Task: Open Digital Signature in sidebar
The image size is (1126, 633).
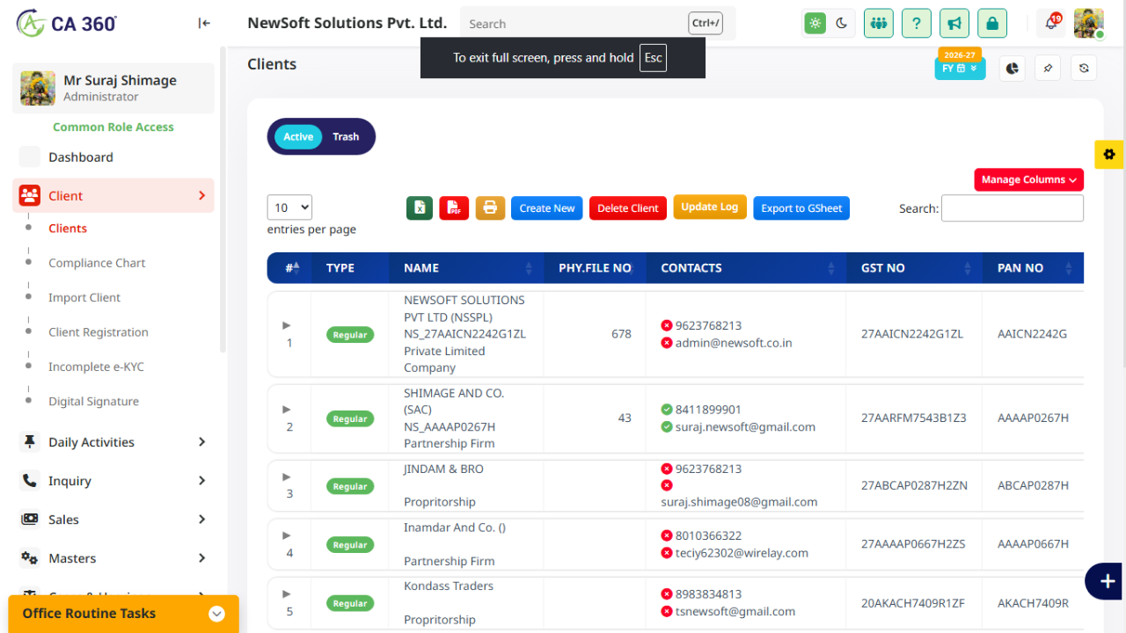Action: click(x=93, y=402)
